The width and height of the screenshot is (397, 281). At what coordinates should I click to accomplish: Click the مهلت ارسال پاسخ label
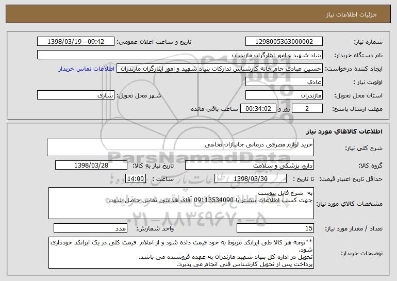click(357, 109)
